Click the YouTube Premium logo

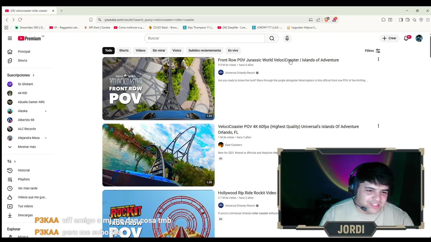(30, 38)
